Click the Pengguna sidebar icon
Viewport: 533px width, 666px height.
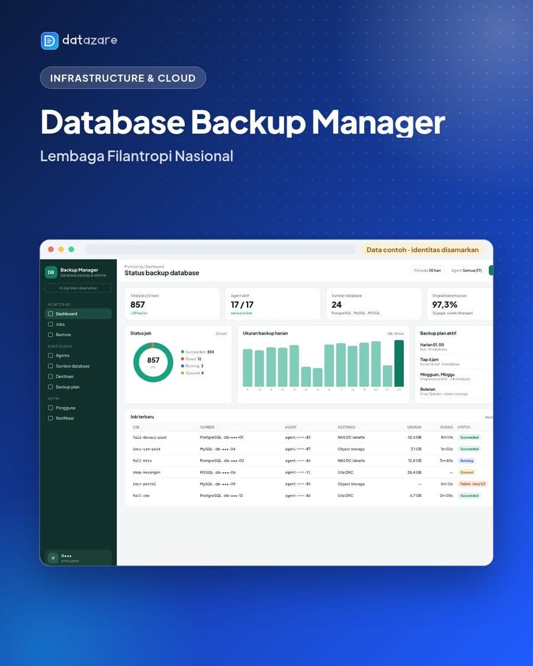[50, 408]
